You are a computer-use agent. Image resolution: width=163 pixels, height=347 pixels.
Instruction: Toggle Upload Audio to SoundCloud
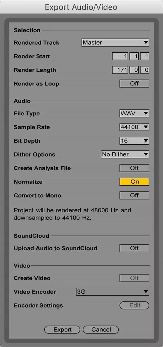coord(134,248)
